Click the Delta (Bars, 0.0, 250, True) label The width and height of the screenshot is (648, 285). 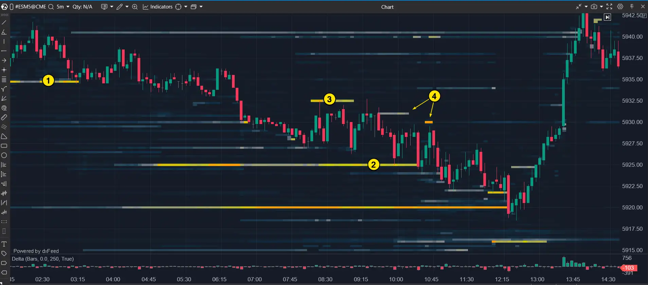tap(43, 259)
